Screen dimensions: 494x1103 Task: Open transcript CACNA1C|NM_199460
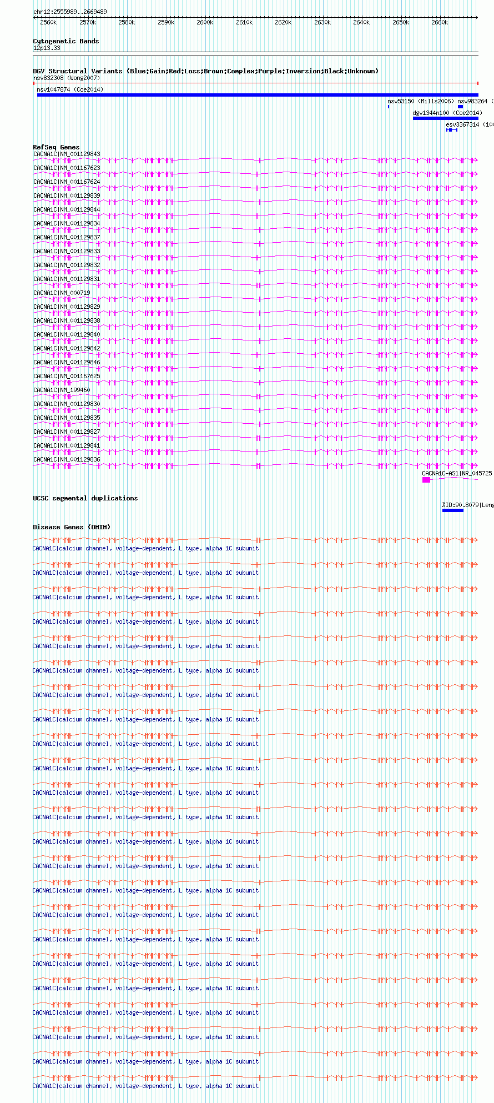coord(62,390)
